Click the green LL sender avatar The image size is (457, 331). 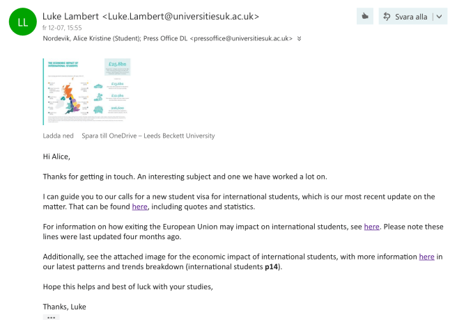(23, 23)
